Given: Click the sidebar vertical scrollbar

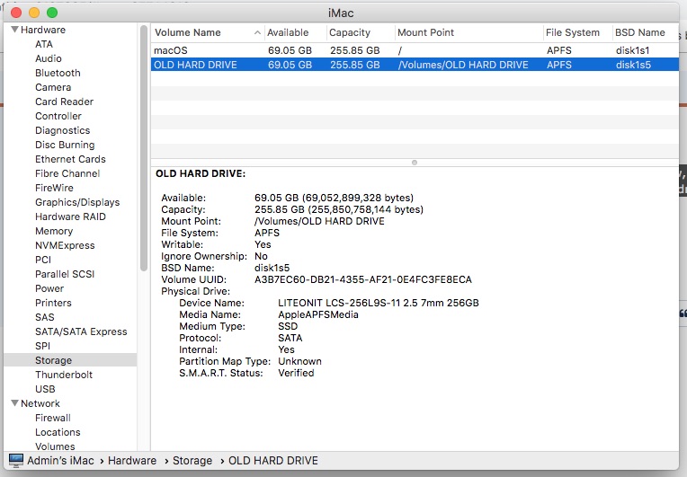Looking at the screenshot, I should pyautogui.click(x=144, y=149).
